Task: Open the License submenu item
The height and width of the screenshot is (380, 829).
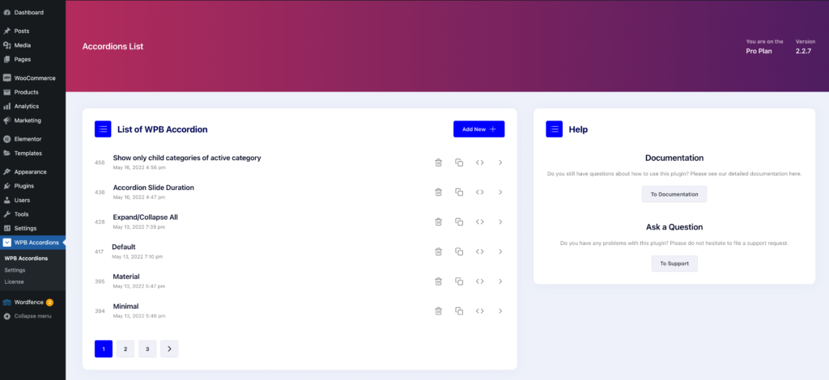Action: tap(14, 282)
